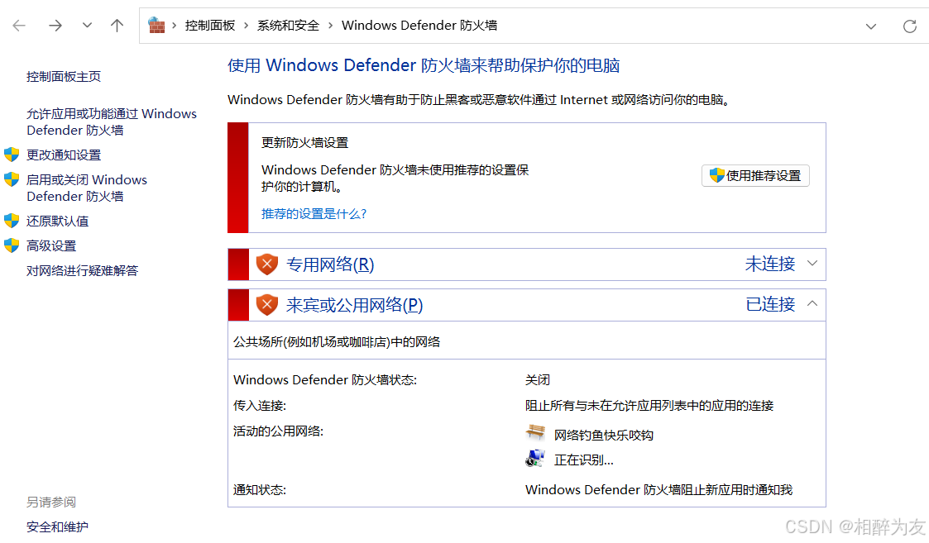Click firewall status value 关闭
929x543 pixels.
coord(538,380)
